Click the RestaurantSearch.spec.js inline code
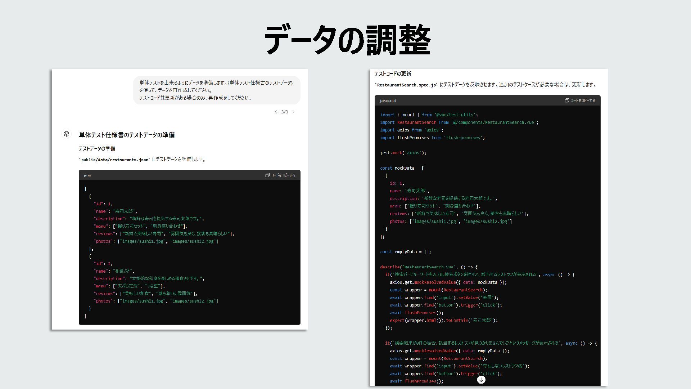The width and height of the screenshot is (691, 389). tap(407, 85)
